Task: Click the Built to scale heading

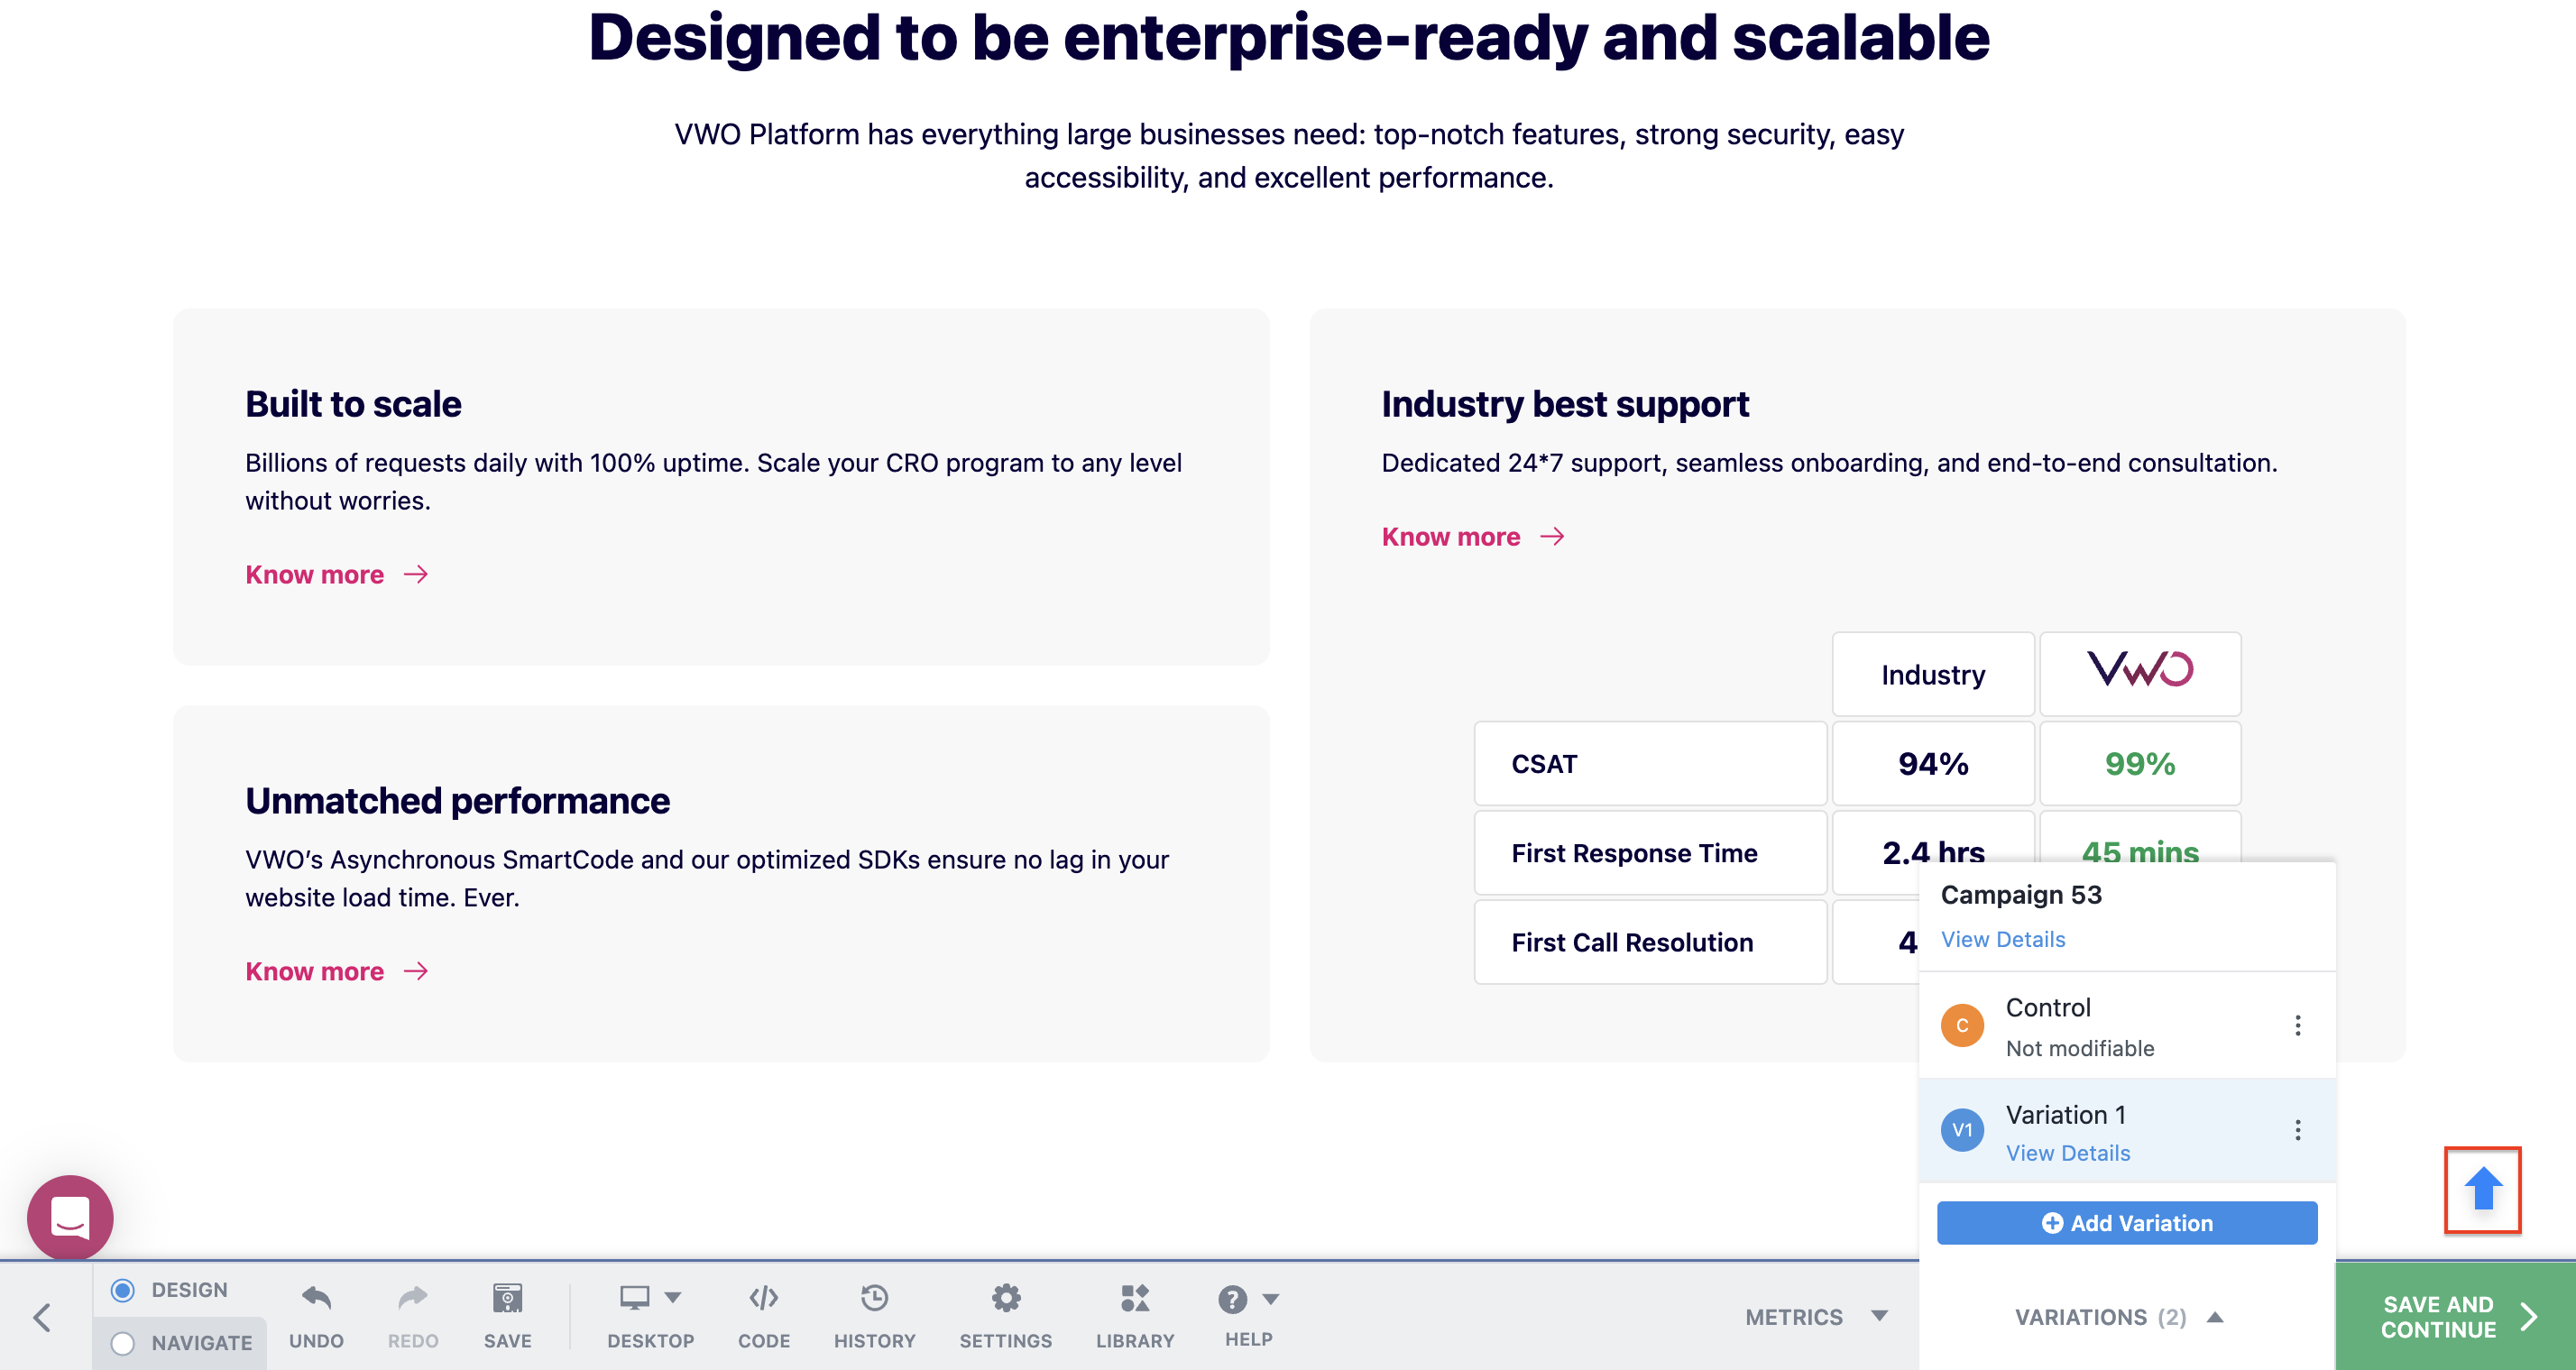Action: tap(353, 404)
